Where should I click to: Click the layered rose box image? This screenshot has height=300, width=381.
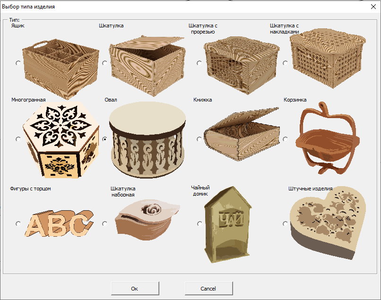click(147, 220)
